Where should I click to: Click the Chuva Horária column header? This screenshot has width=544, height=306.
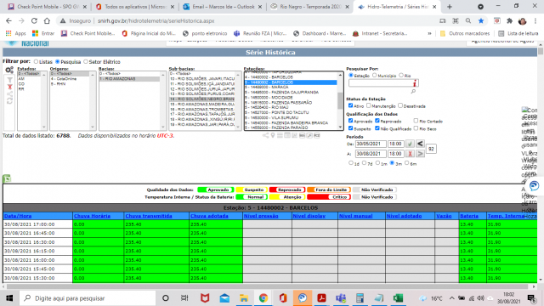pyautogui.click(x=92, y=216)
